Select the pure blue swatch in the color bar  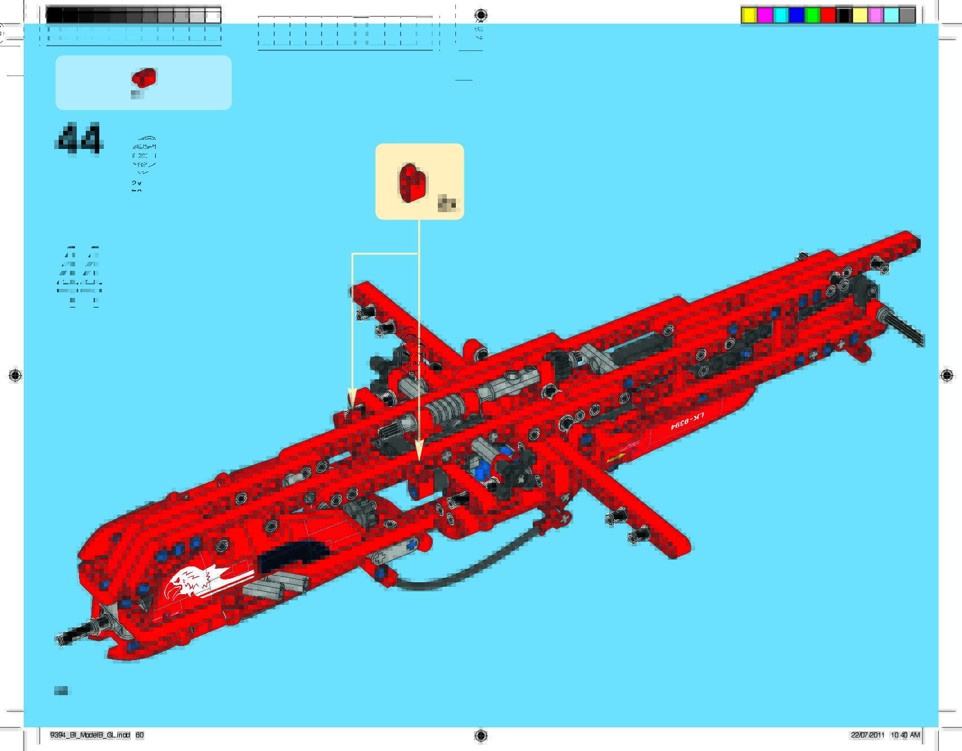[x=796, y=15]
